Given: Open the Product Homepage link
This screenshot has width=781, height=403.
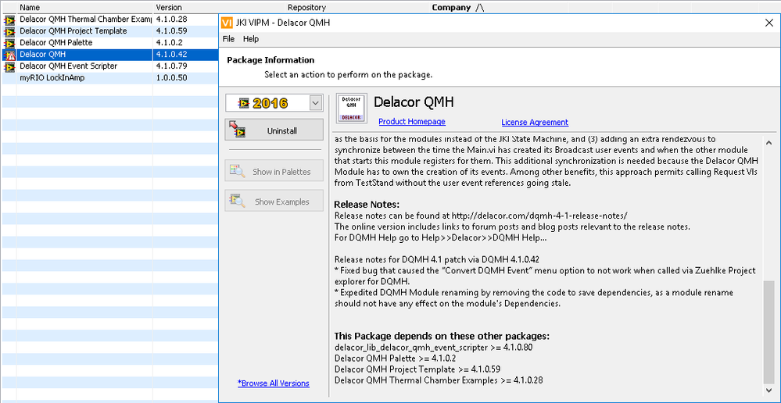Looking at the screenshot, I should point(412,122).
